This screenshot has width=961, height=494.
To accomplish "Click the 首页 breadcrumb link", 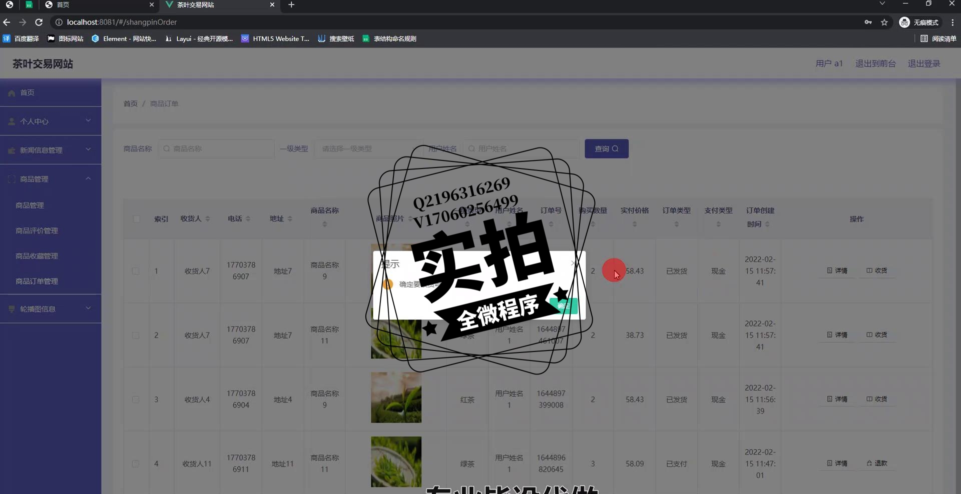I will point(130,103).
